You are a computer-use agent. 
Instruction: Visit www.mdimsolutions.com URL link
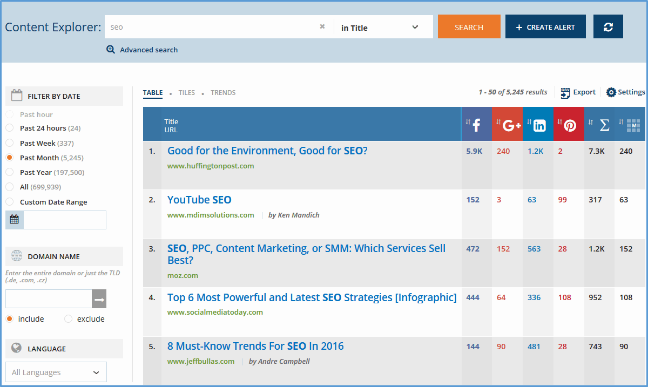click(x=211, y=215)
